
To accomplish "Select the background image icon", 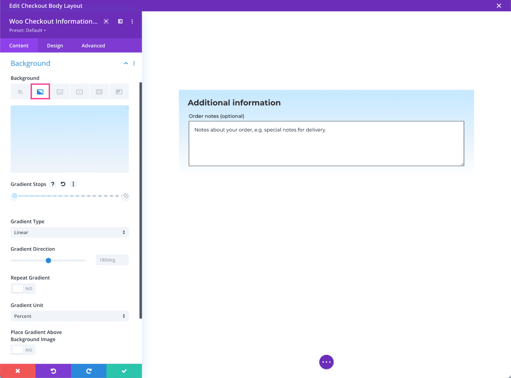I will (60, 91).
